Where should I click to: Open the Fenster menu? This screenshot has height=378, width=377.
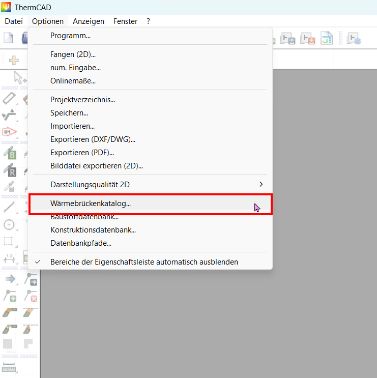pos(125,21)
